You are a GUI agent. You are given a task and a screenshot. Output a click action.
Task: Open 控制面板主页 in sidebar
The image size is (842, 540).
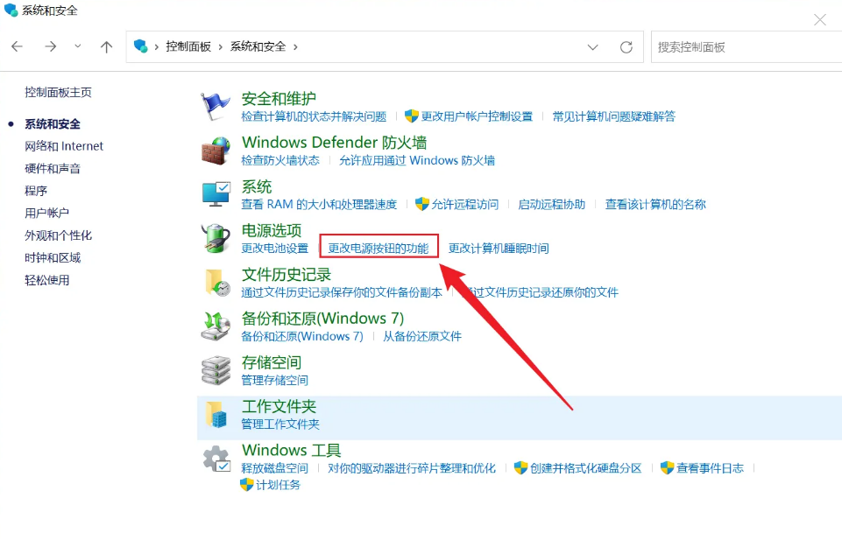coord(58,92)
